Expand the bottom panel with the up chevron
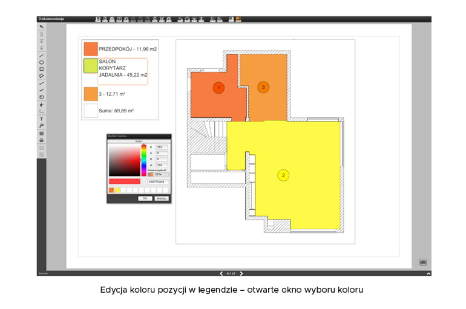The height and width of the screenshot is (309, 466). pos(428,273)
